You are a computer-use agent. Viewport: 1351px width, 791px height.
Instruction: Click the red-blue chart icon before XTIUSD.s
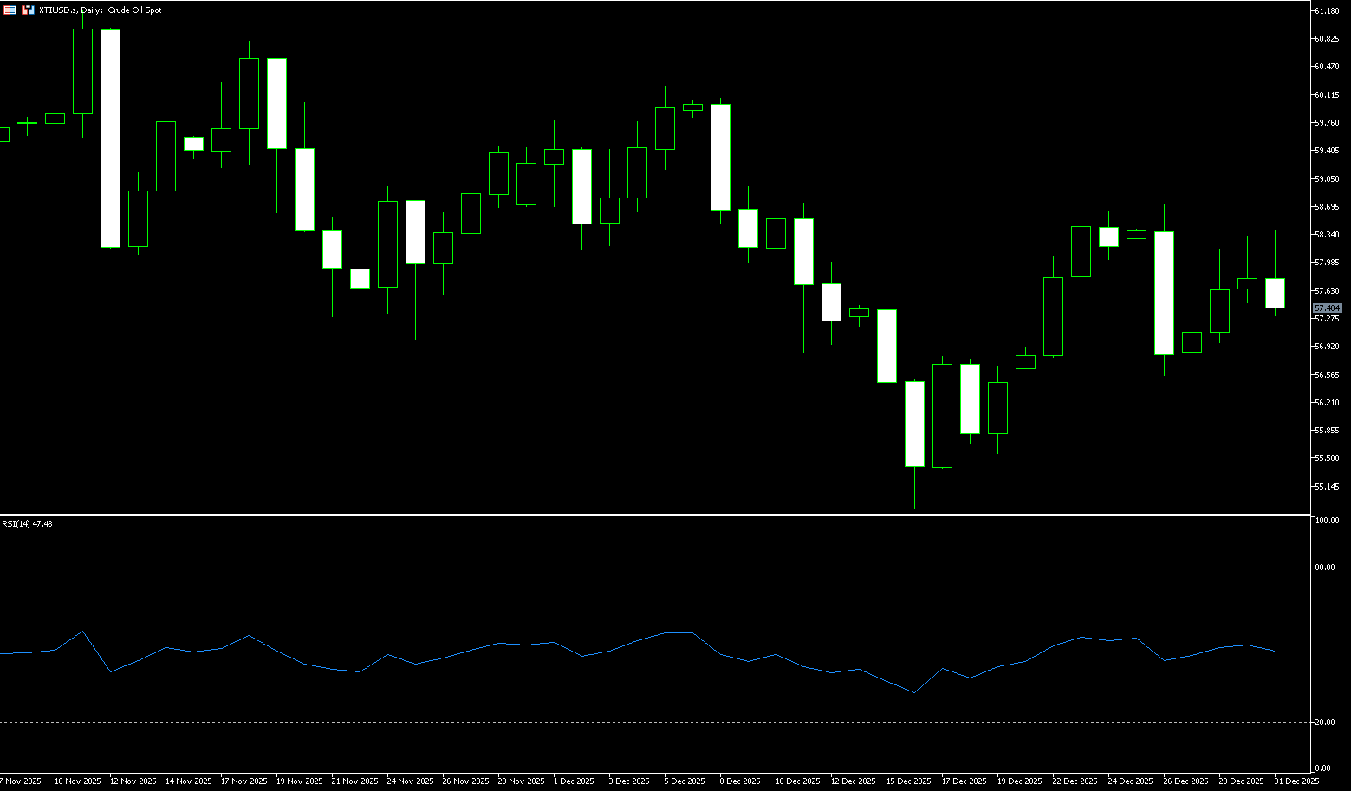28,10
